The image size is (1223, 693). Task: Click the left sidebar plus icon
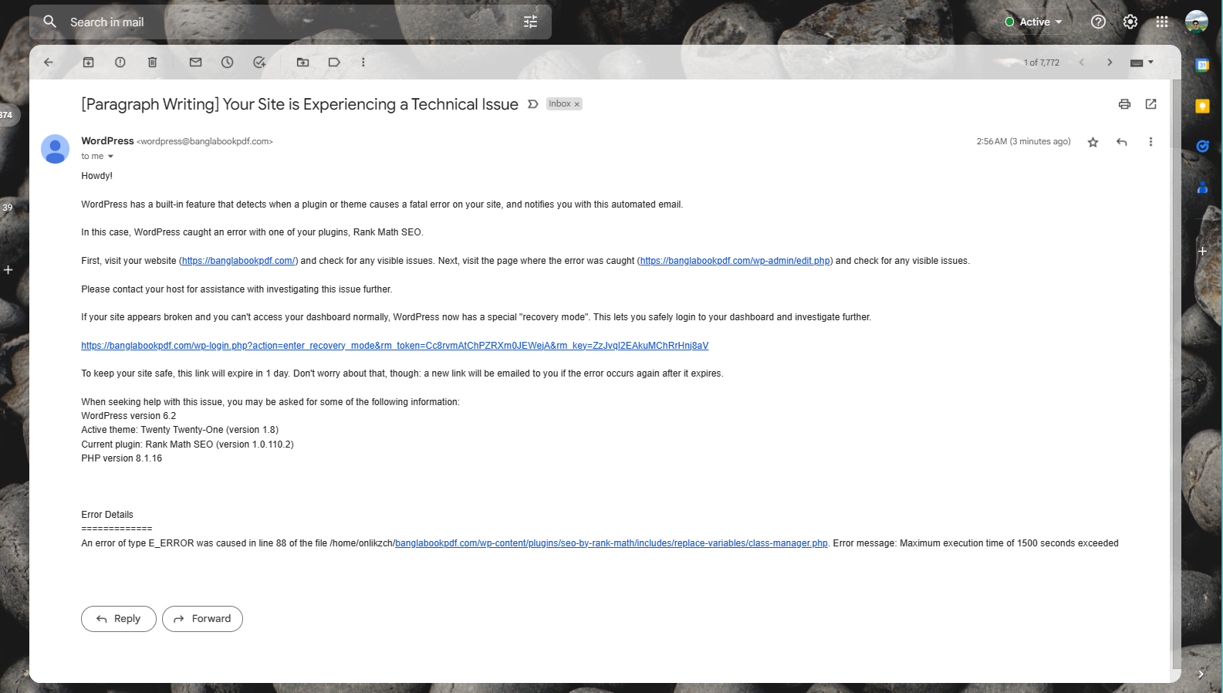click(x=8, y=270)
